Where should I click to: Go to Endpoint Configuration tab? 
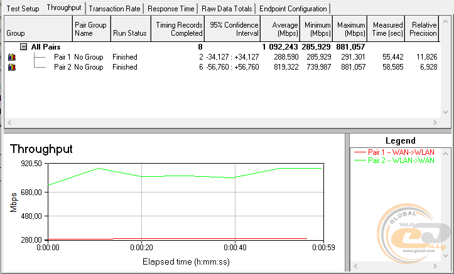pyautogui.click(x=293, y=9)
